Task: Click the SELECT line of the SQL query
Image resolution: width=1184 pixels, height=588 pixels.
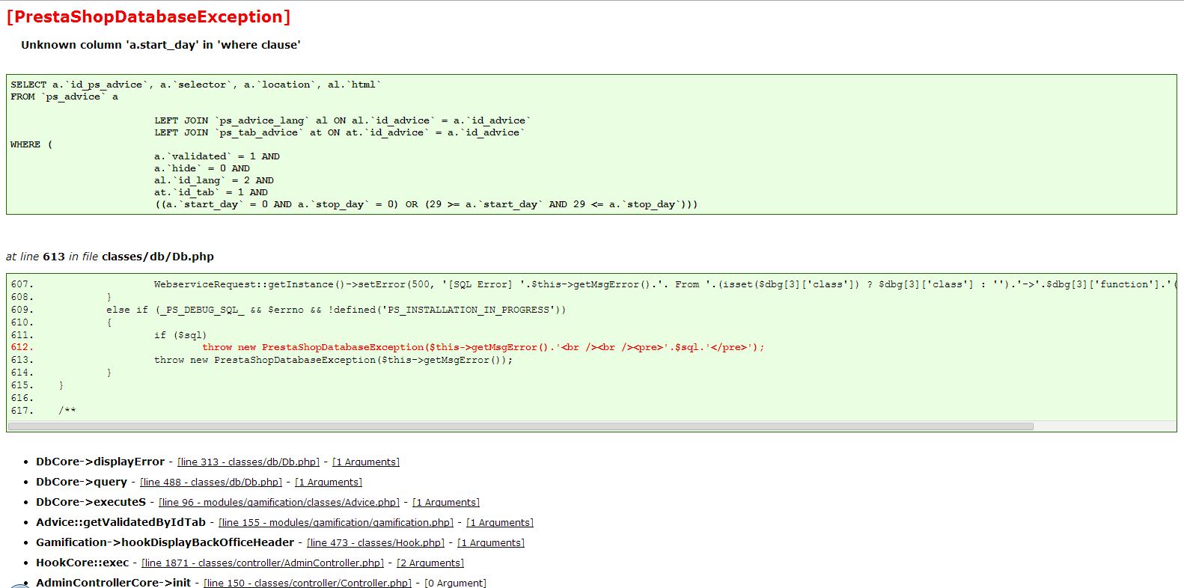Action: pyautogui.click(x=196, y=85)
